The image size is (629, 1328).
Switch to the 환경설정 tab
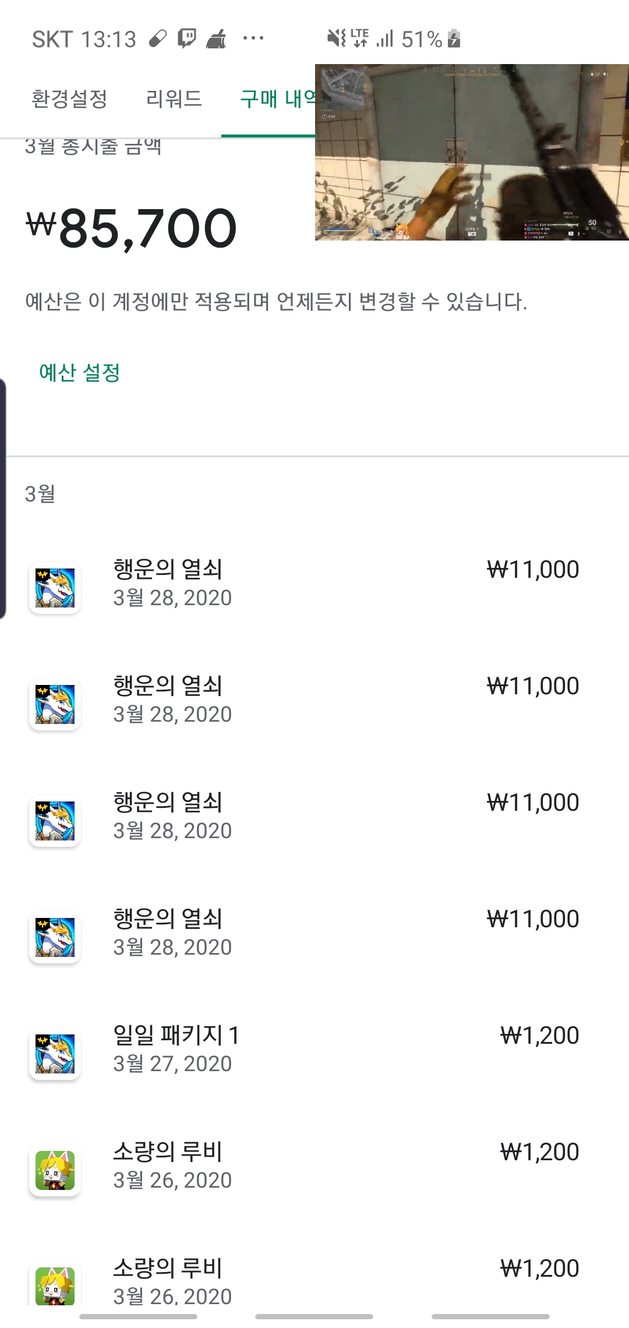69,99
